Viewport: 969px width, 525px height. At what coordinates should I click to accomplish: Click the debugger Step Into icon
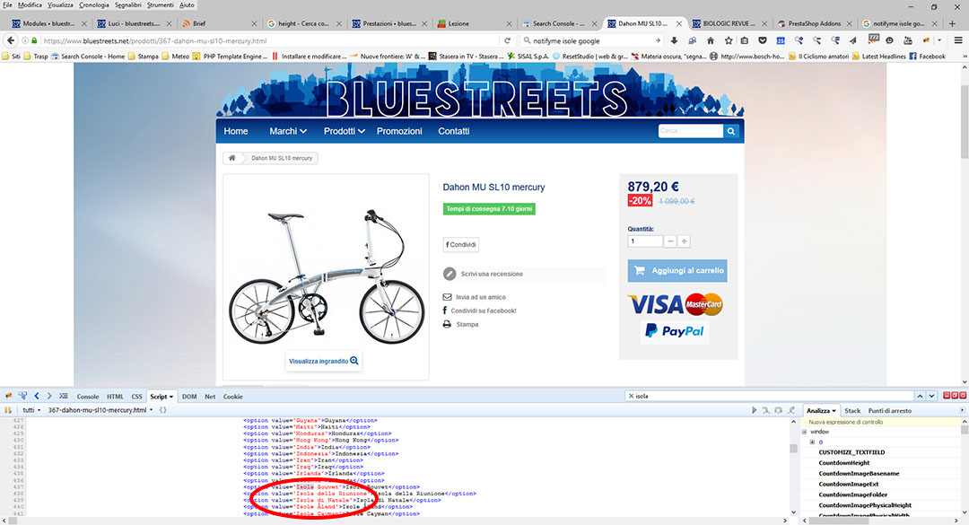coord(766,410)
